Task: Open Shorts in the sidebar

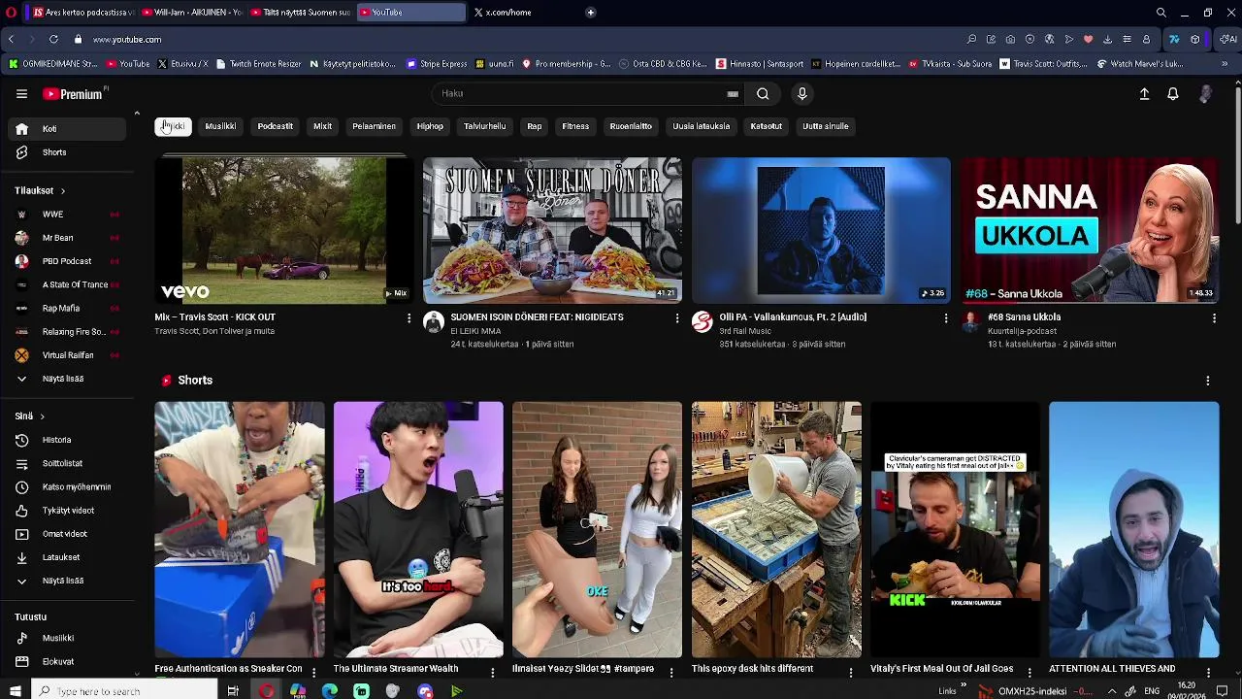Action: click(67, 152)
